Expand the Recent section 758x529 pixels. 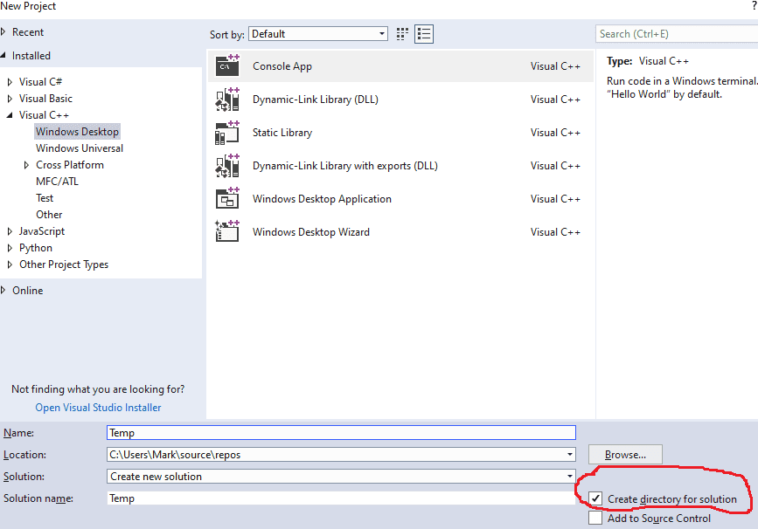[3, 31]
